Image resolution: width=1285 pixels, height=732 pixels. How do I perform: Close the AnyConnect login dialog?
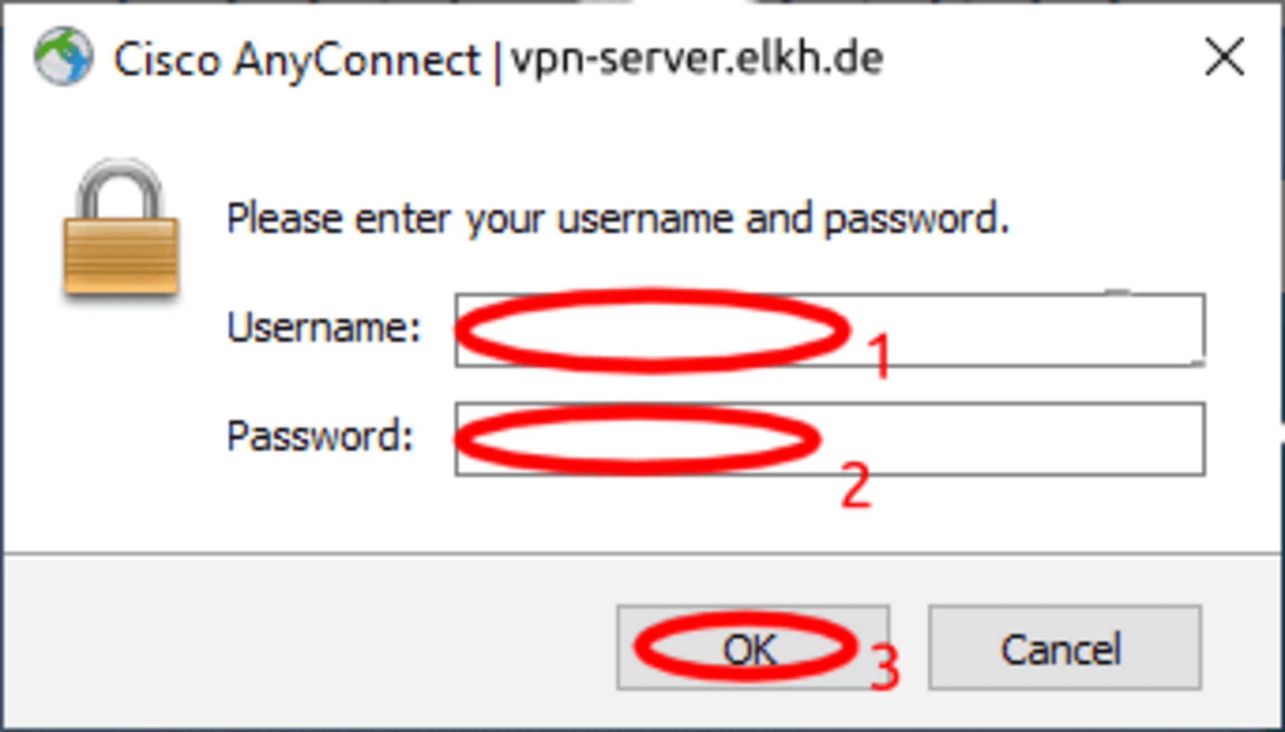1224,56
